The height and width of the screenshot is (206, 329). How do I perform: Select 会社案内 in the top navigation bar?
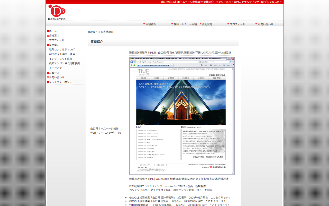point(207,24)
